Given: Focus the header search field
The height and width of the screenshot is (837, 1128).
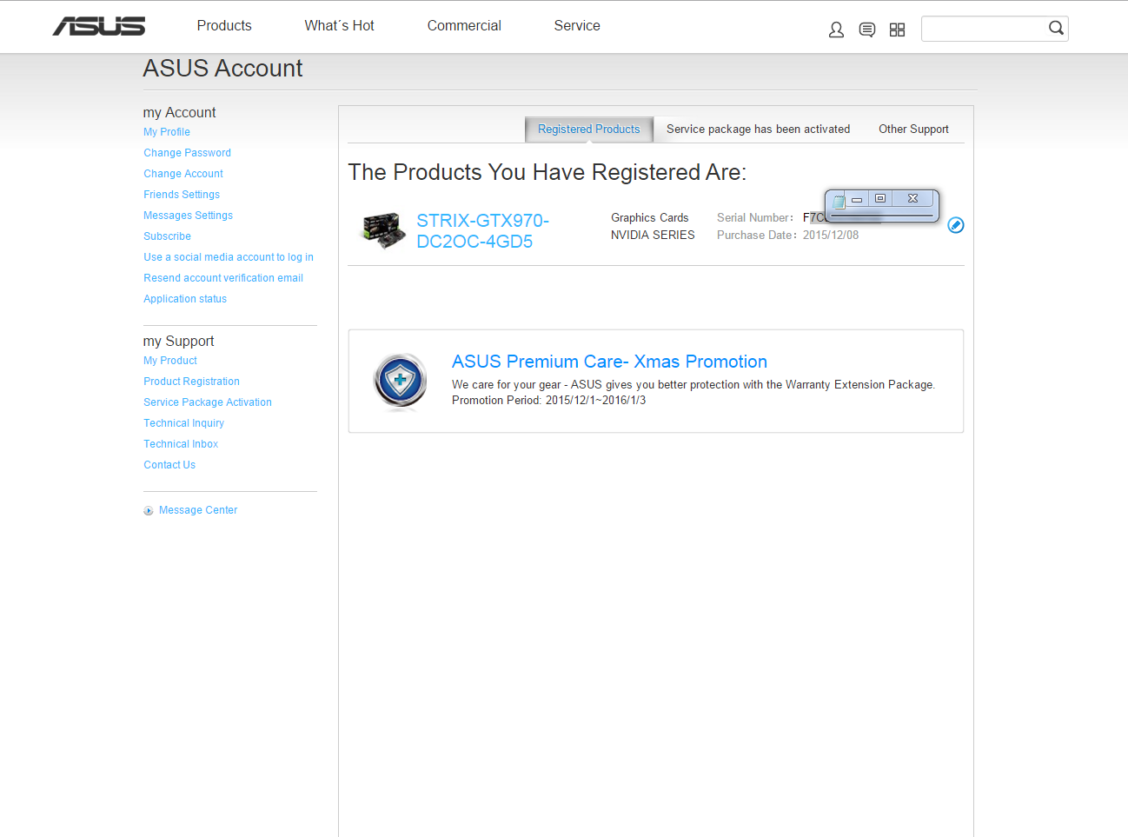Looking at the screenshot, I should pyautogui.click(x=985, y=29).
